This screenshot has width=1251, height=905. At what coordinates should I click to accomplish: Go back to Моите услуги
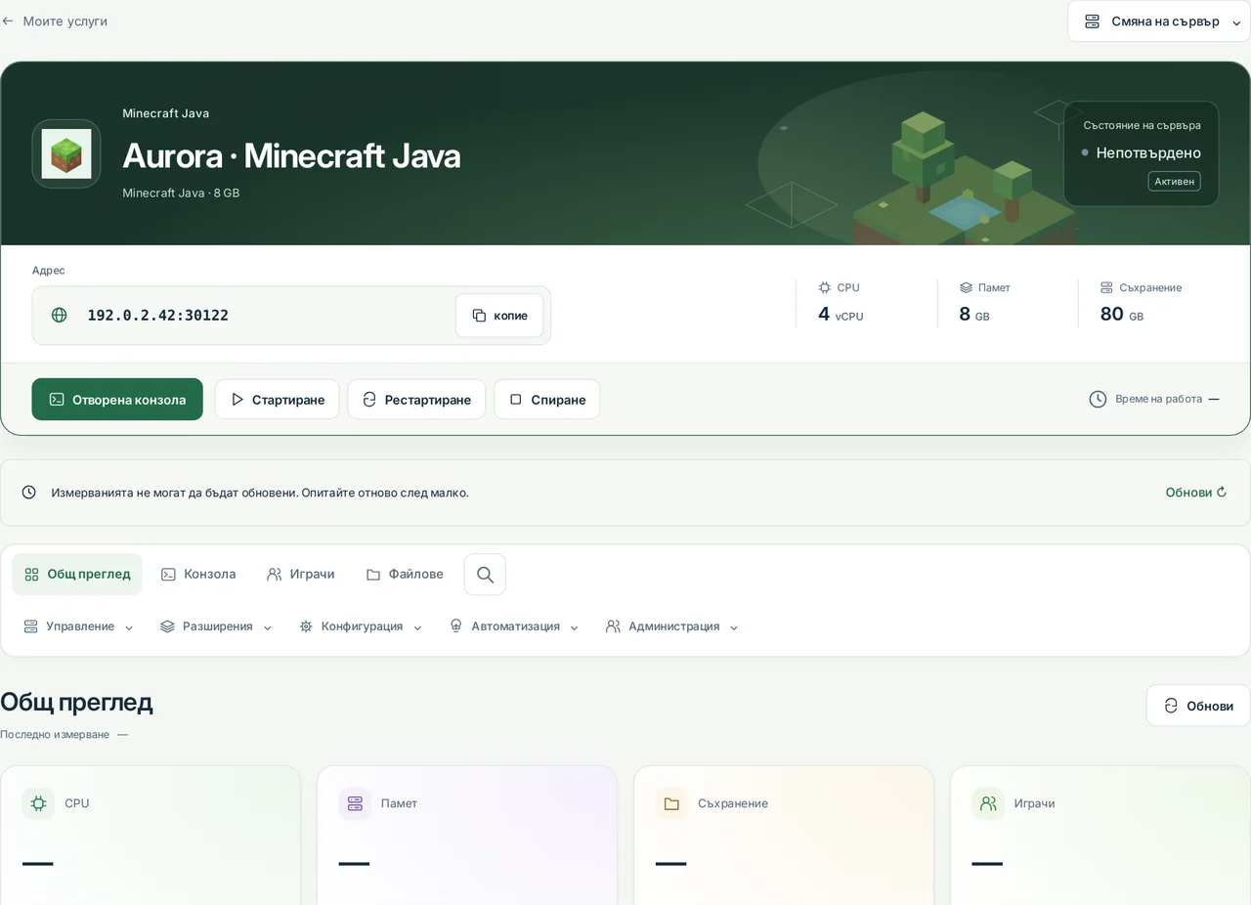(x=54, y=21)
